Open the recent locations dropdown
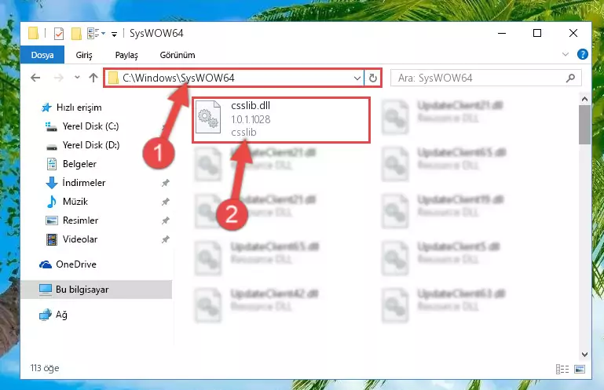604x390 pixels. [77, 78]
